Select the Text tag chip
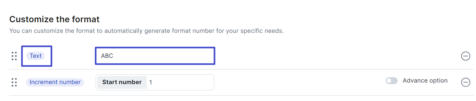 (x=36, y=56)
